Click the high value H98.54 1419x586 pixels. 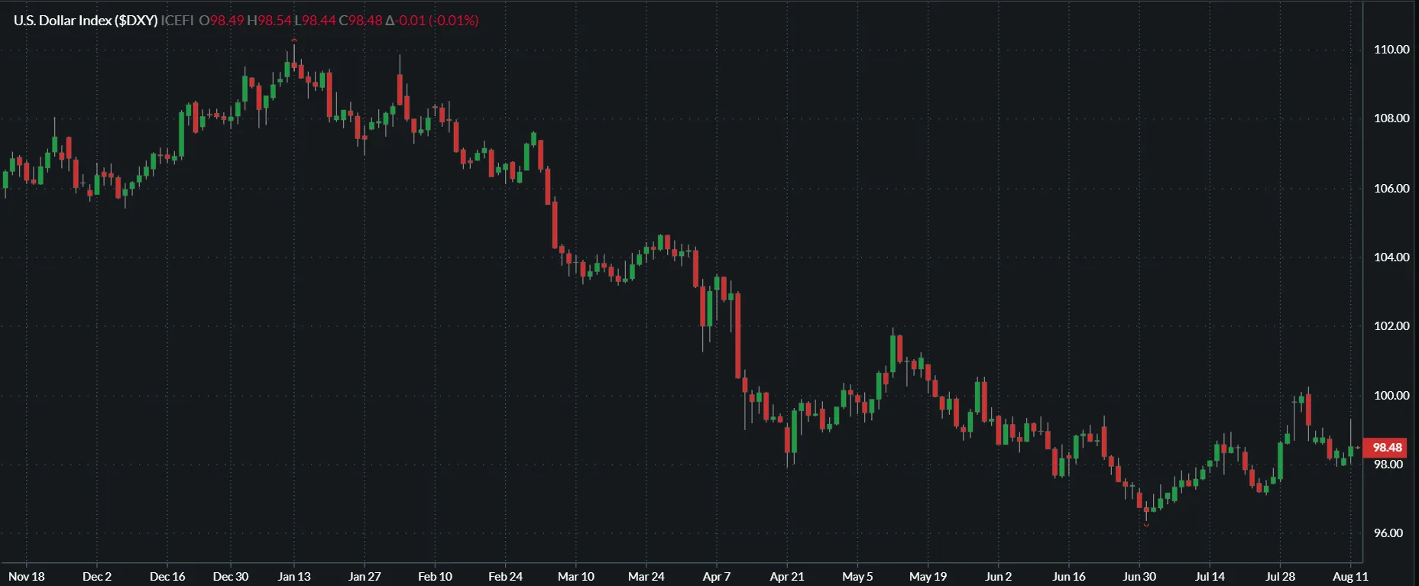pos(269,21)
